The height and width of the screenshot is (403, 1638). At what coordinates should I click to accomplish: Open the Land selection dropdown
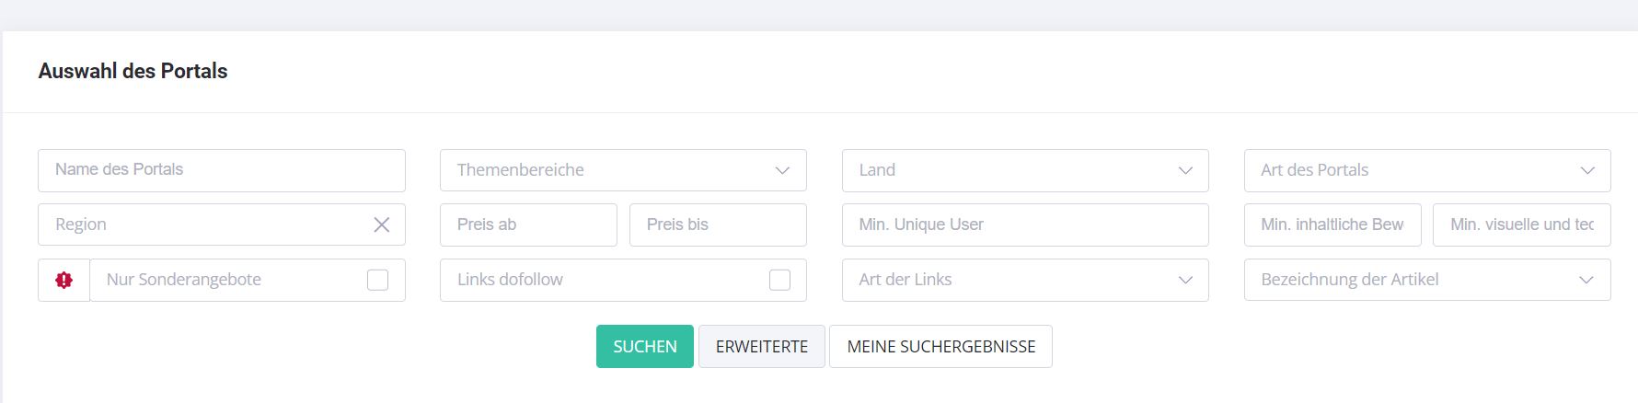coord(1025,170)
